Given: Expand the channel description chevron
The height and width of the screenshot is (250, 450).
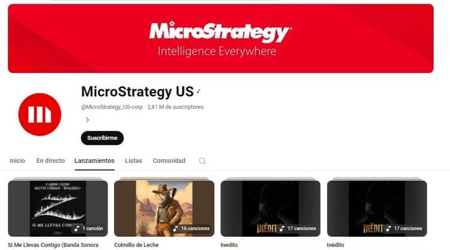Looking at the screenshot, I should (x=88, y=120).
